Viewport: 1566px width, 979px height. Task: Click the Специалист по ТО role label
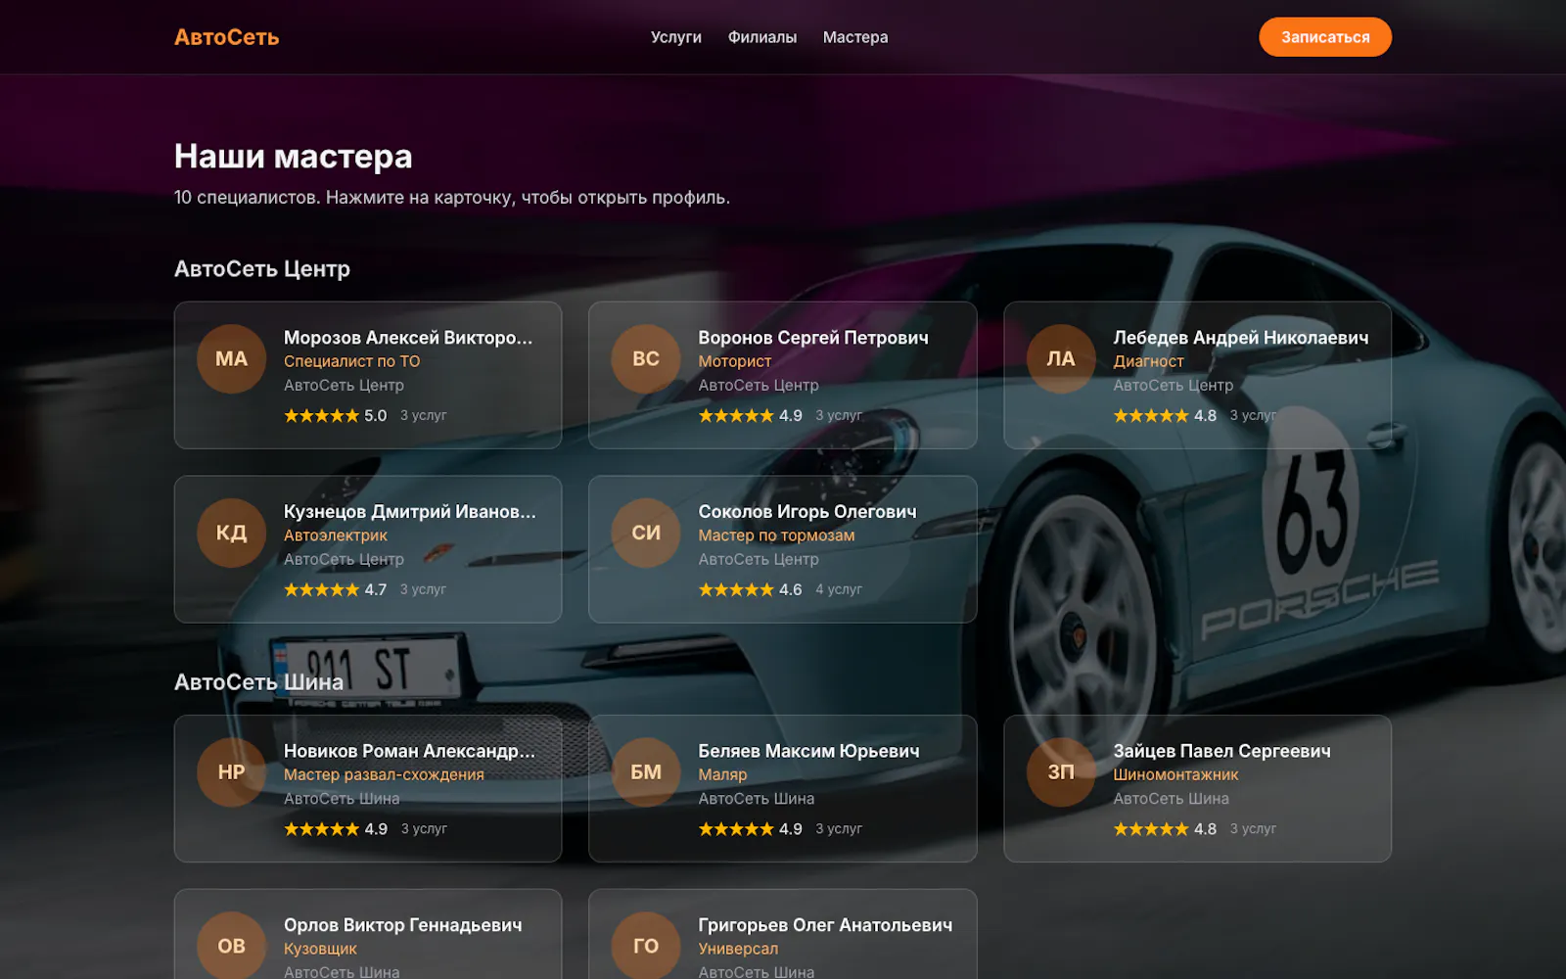[x=351, y=361]
